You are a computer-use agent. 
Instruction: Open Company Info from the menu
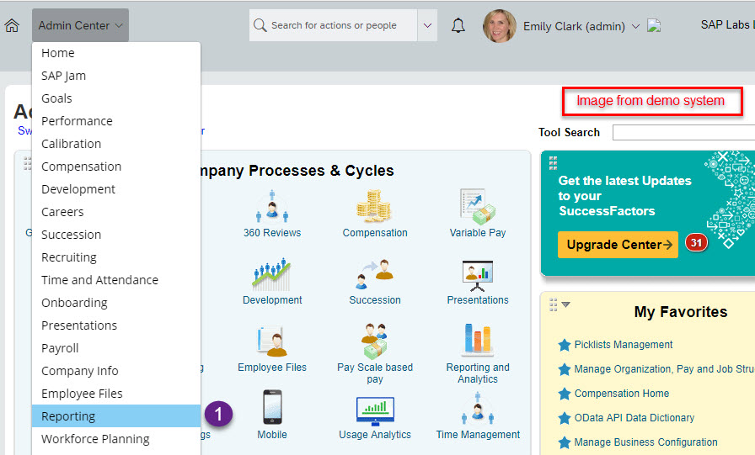click(x=116, y=371)
